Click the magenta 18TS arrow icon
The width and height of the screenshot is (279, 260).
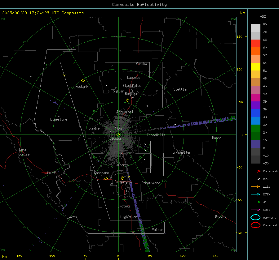[255, 210]
